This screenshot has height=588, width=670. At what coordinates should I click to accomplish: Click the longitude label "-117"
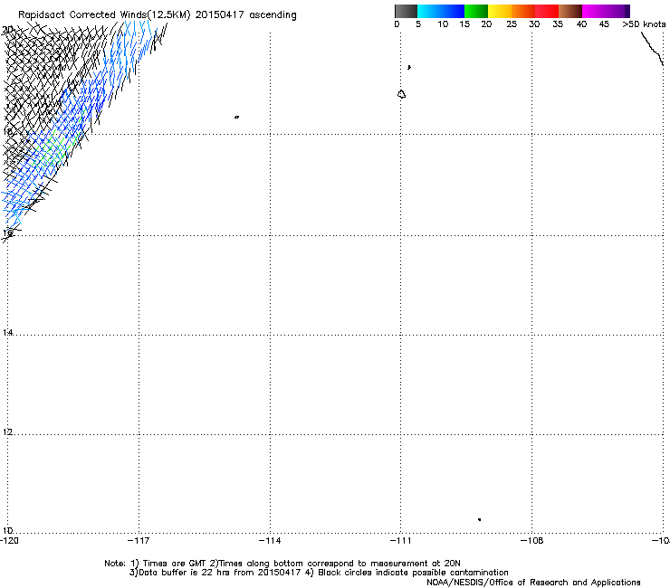pyautogui.click(x=139, y=541)
